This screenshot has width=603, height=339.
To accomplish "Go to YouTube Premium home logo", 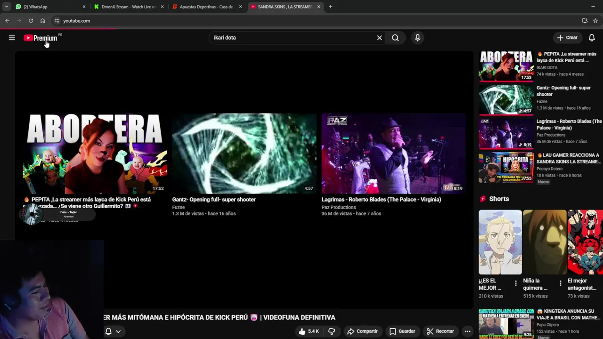I will (x=41, y=38).
